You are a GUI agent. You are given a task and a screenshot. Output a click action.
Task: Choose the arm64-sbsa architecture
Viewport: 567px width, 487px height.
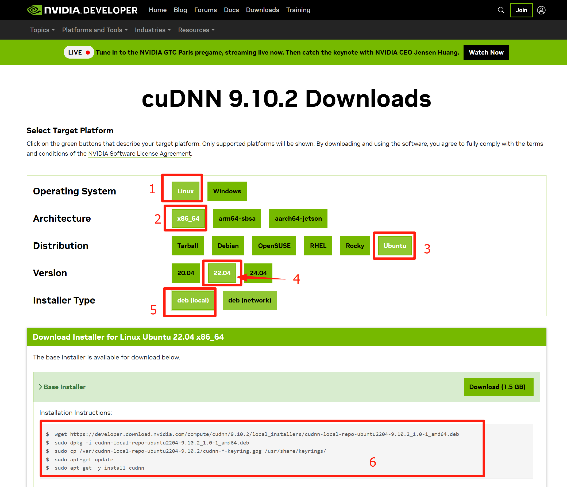pyautogui.click(x=237, y=218)
